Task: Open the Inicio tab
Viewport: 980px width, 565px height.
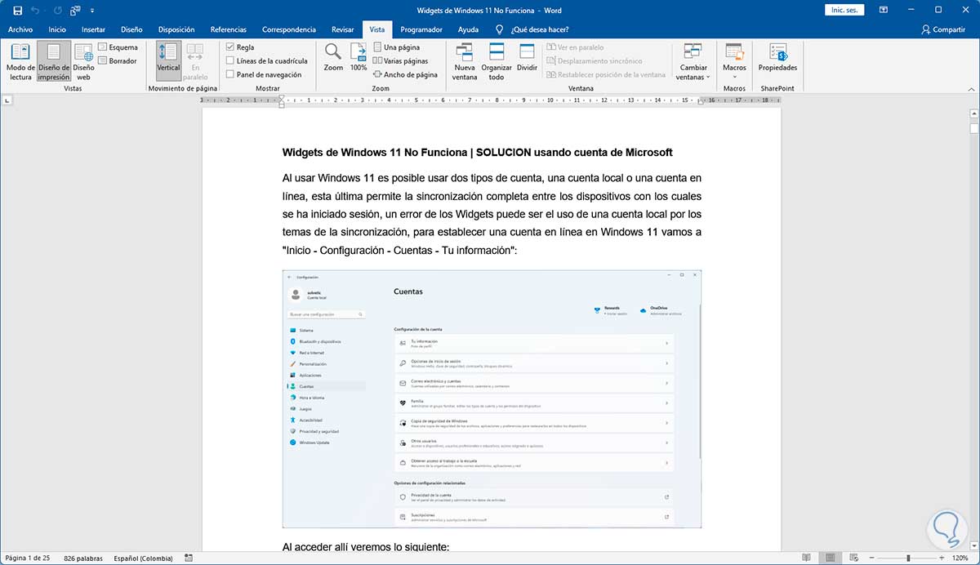Action: coord(57,29)
